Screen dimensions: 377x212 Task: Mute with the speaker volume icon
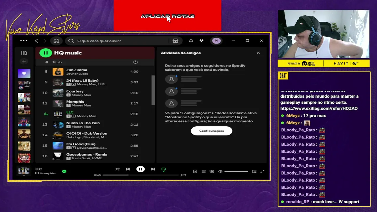coord(220,171)
